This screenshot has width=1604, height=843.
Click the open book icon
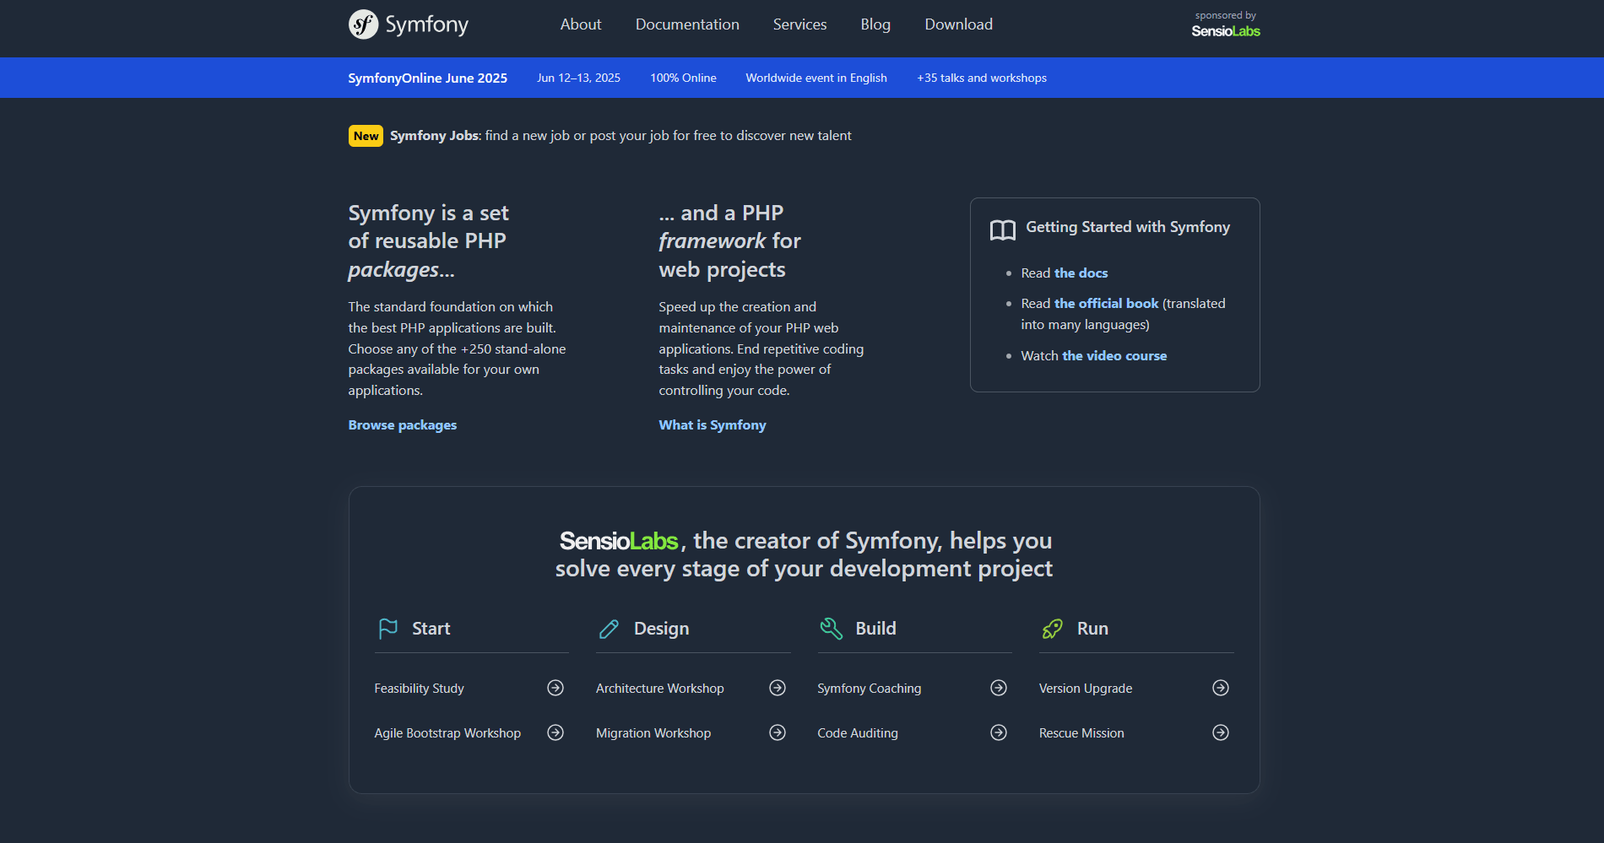click(x=1002, y=230)
